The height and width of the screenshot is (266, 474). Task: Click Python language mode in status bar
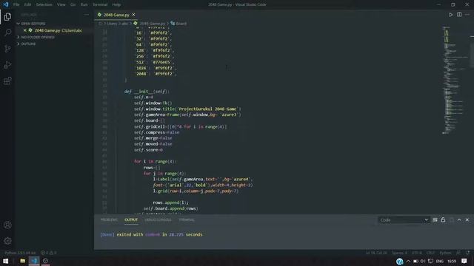445,253
